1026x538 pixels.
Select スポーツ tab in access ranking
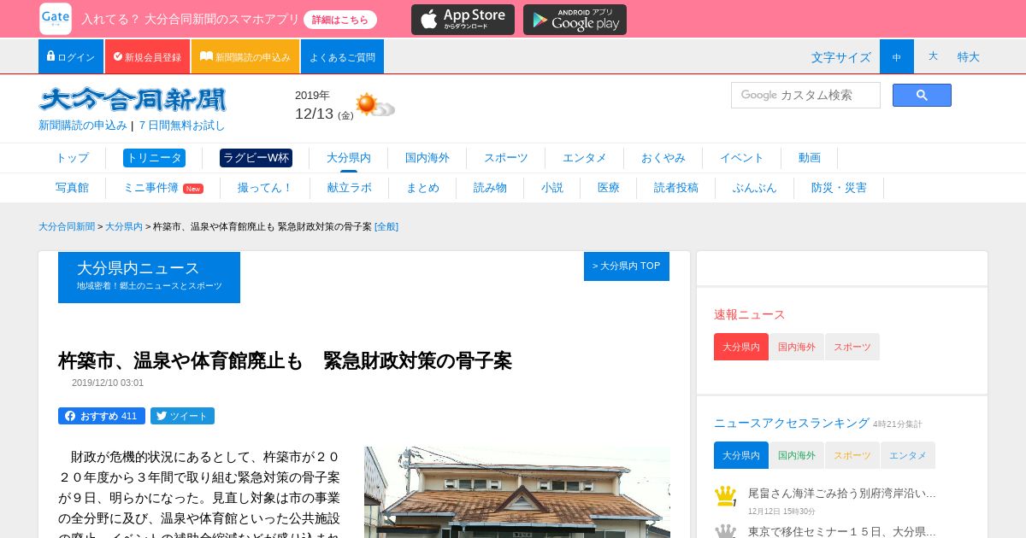coord(852,455)
